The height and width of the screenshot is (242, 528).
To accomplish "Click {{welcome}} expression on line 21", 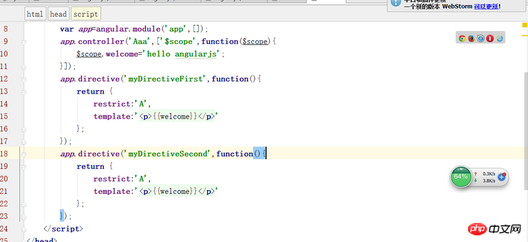I will (175, 191).
